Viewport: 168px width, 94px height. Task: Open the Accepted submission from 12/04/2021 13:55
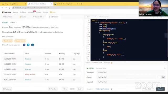click(28, 69)
